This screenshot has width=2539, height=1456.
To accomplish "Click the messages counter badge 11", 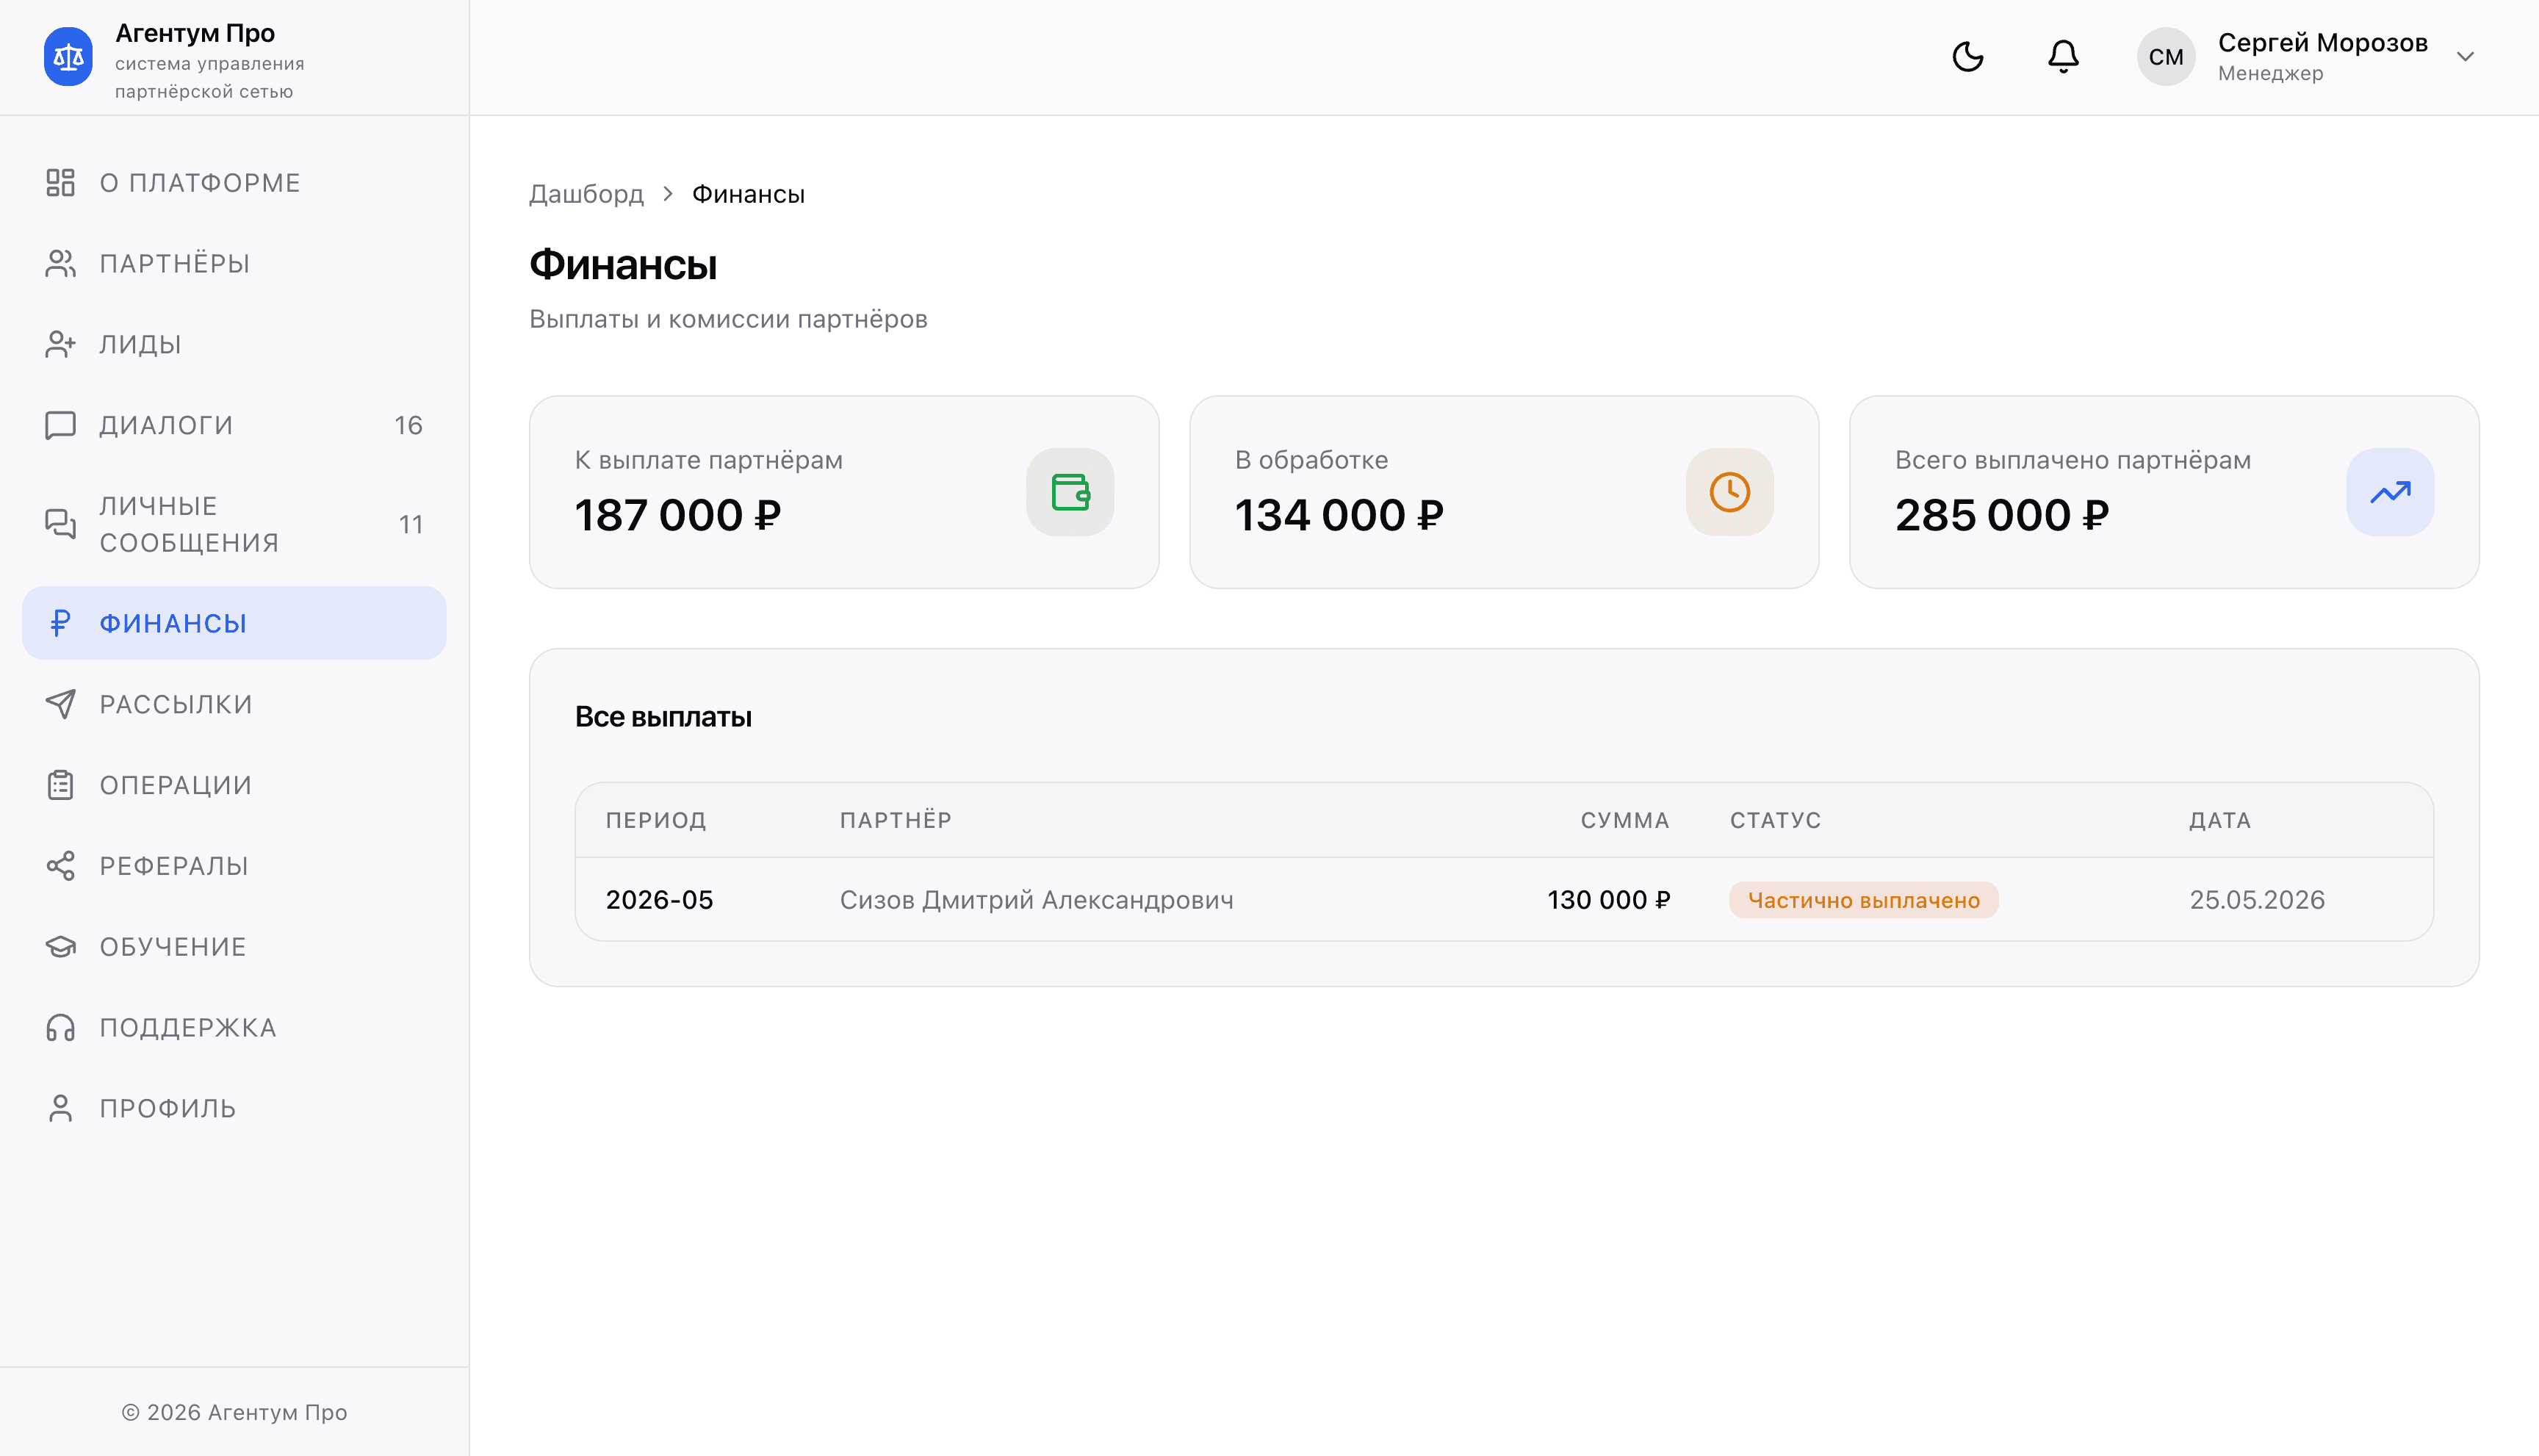I will point(411,524).
